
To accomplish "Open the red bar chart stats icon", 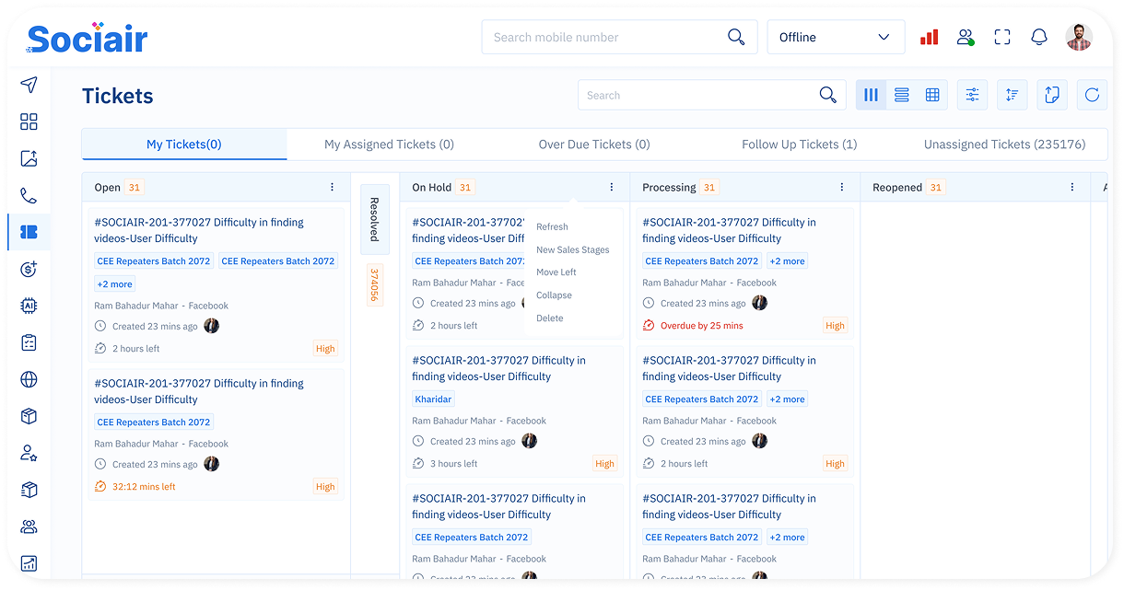I will pos(929,38).
